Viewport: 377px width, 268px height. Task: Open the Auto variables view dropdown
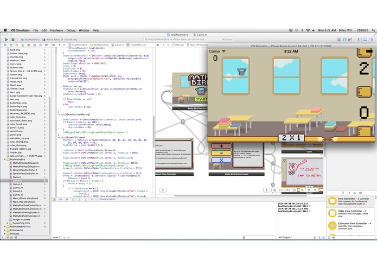(x=57, y=237)
